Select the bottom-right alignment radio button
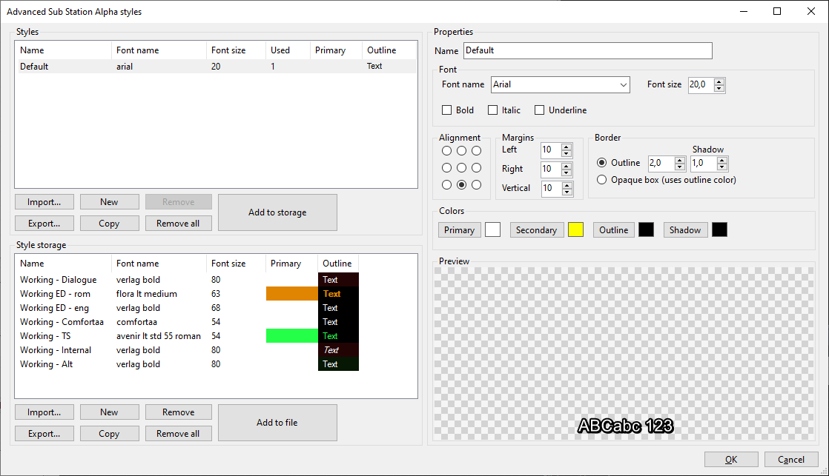The image size is (829, 476). (x=478, y=184)
